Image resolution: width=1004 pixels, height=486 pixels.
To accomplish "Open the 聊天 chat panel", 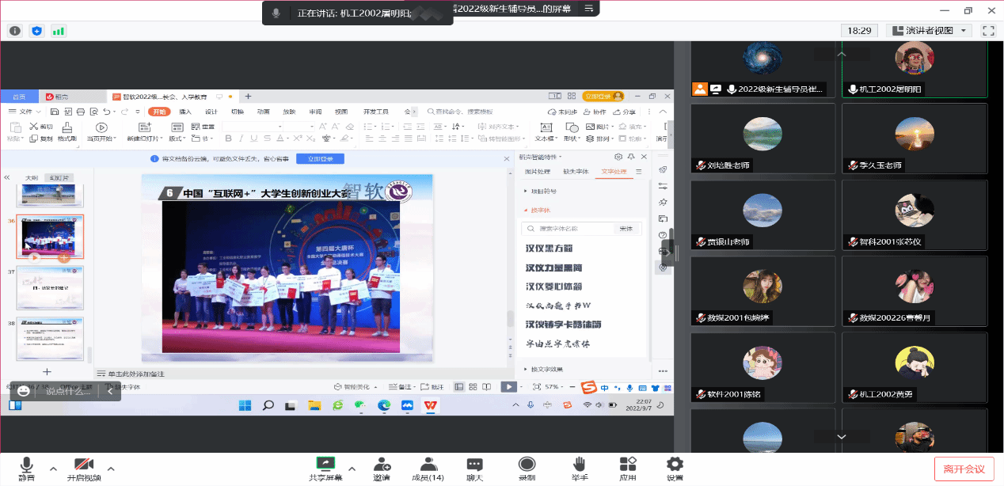I will click(475, 469).
